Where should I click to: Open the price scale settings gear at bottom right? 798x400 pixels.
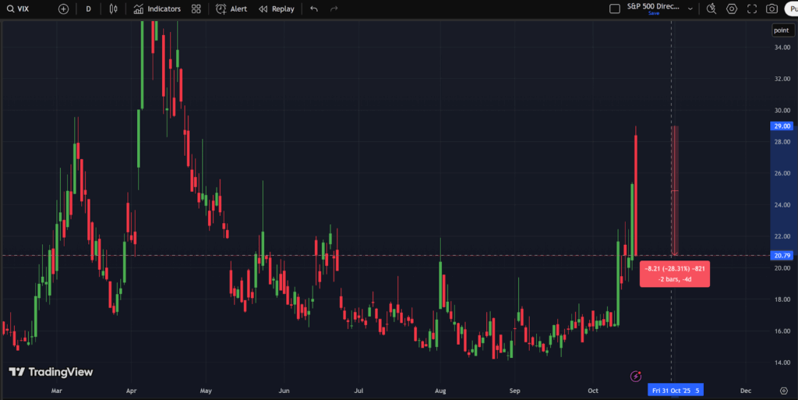782,390
